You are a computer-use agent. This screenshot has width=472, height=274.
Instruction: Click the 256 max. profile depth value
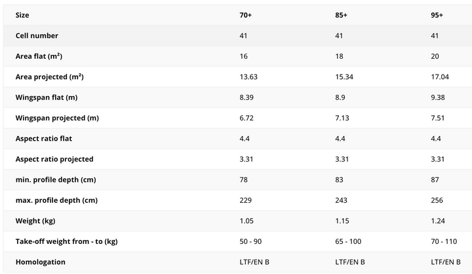click(x=437, y=200)
